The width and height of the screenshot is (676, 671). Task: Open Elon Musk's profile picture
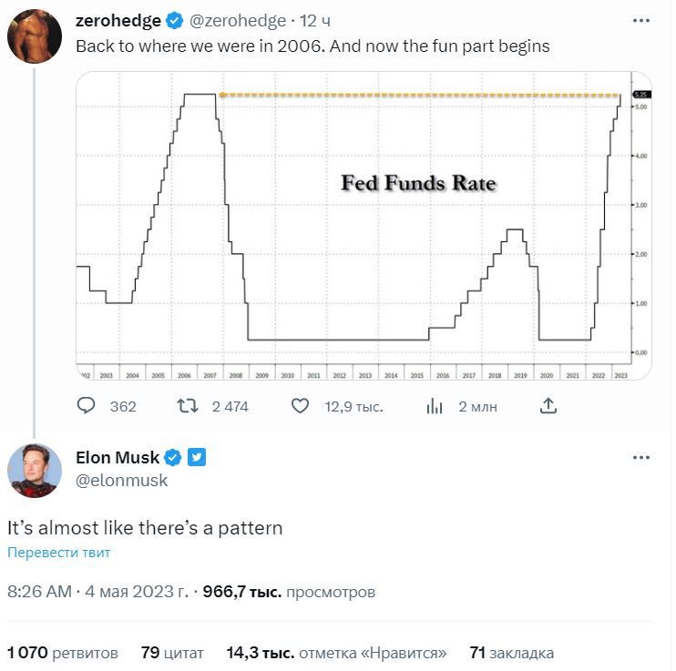(35, 471)
